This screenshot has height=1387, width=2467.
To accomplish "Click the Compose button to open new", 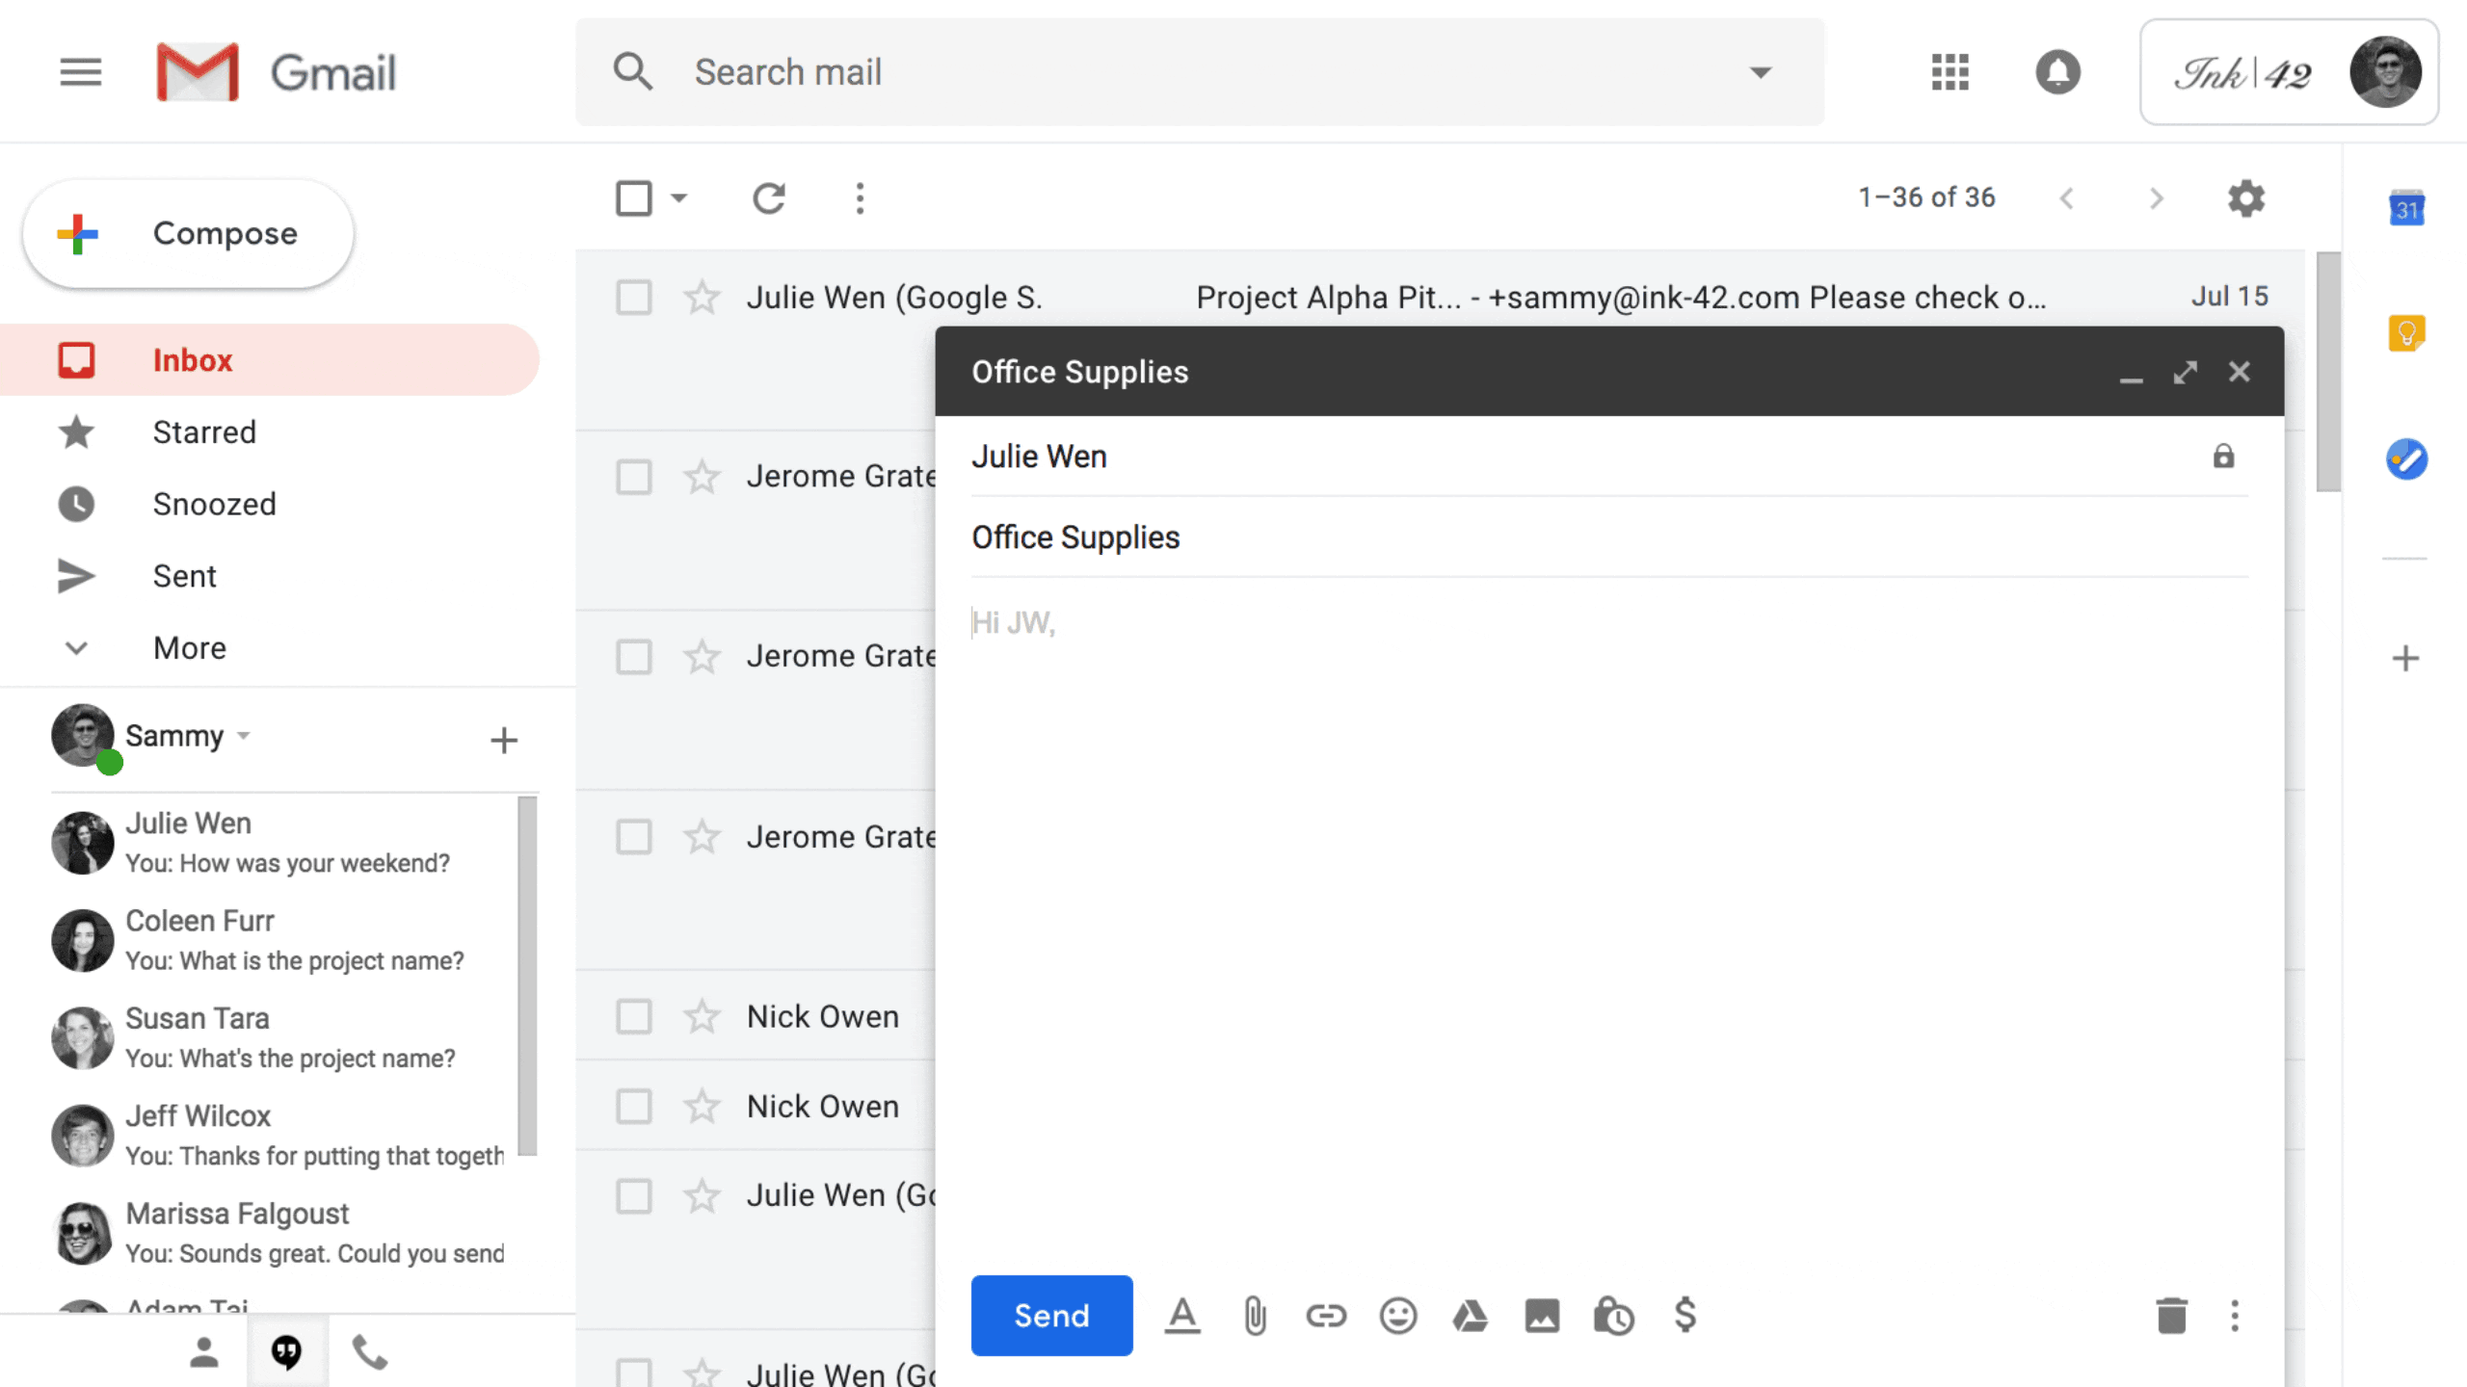I will (190, 234).
